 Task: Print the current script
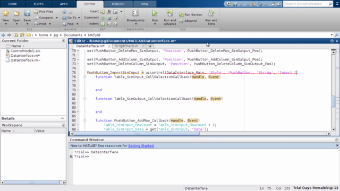[x=40, y=24]
